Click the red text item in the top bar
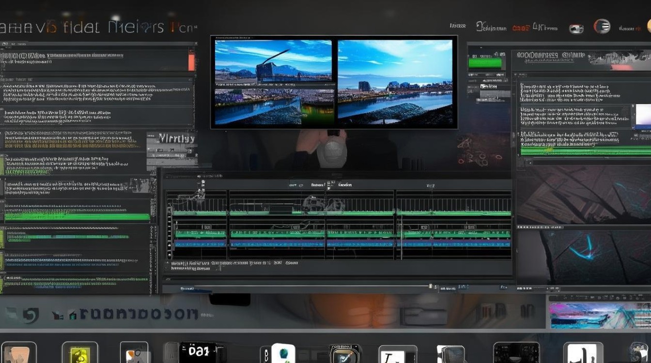Screen dimensions: 651x363 tap(521, 29)
